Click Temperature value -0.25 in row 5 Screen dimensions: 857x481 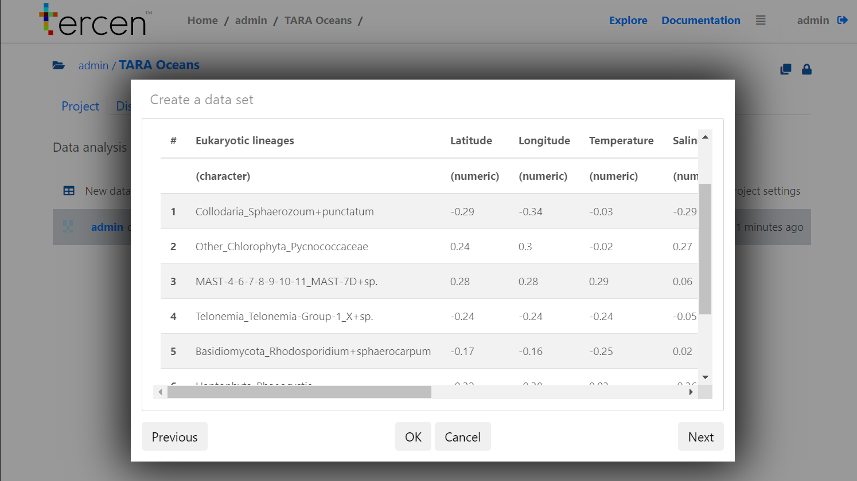point(601,352)
